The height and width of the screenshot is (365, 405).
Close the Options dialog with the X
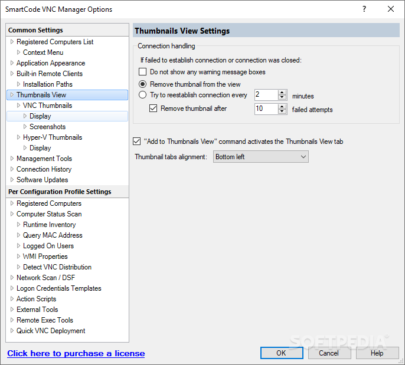[x=391, y=9]
